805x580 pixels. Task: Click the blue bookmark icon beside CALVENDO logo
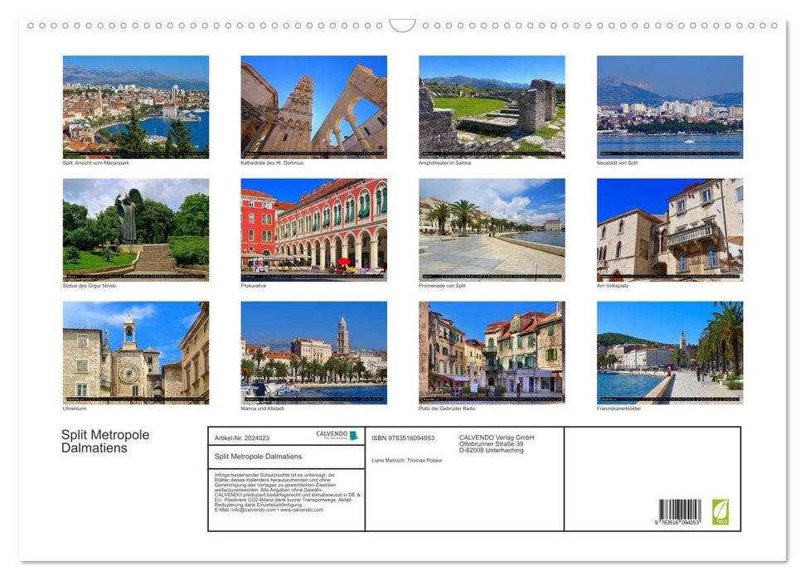pyautogui.click(x=353, y=435)
